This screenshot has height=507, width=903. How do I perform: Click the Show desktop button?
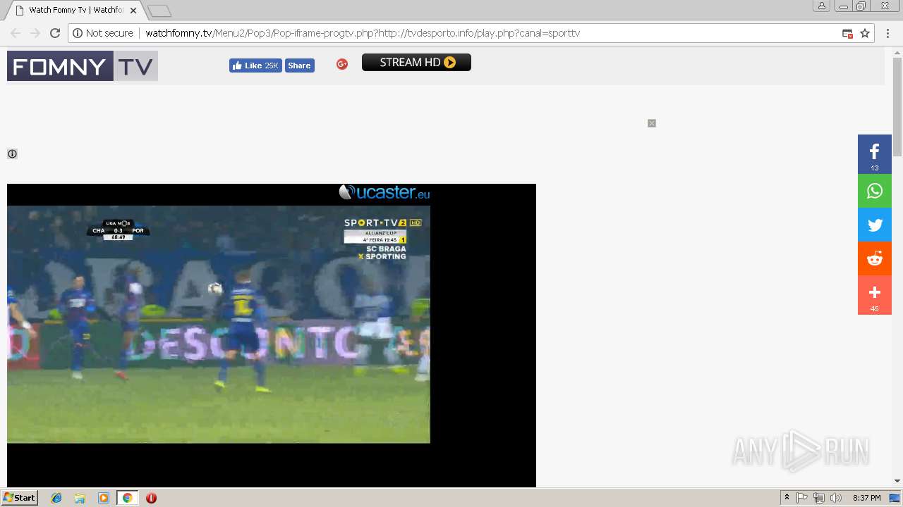(895, 498)
